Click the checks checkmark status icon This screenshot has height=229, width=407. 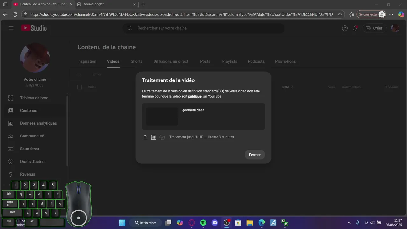162,137
